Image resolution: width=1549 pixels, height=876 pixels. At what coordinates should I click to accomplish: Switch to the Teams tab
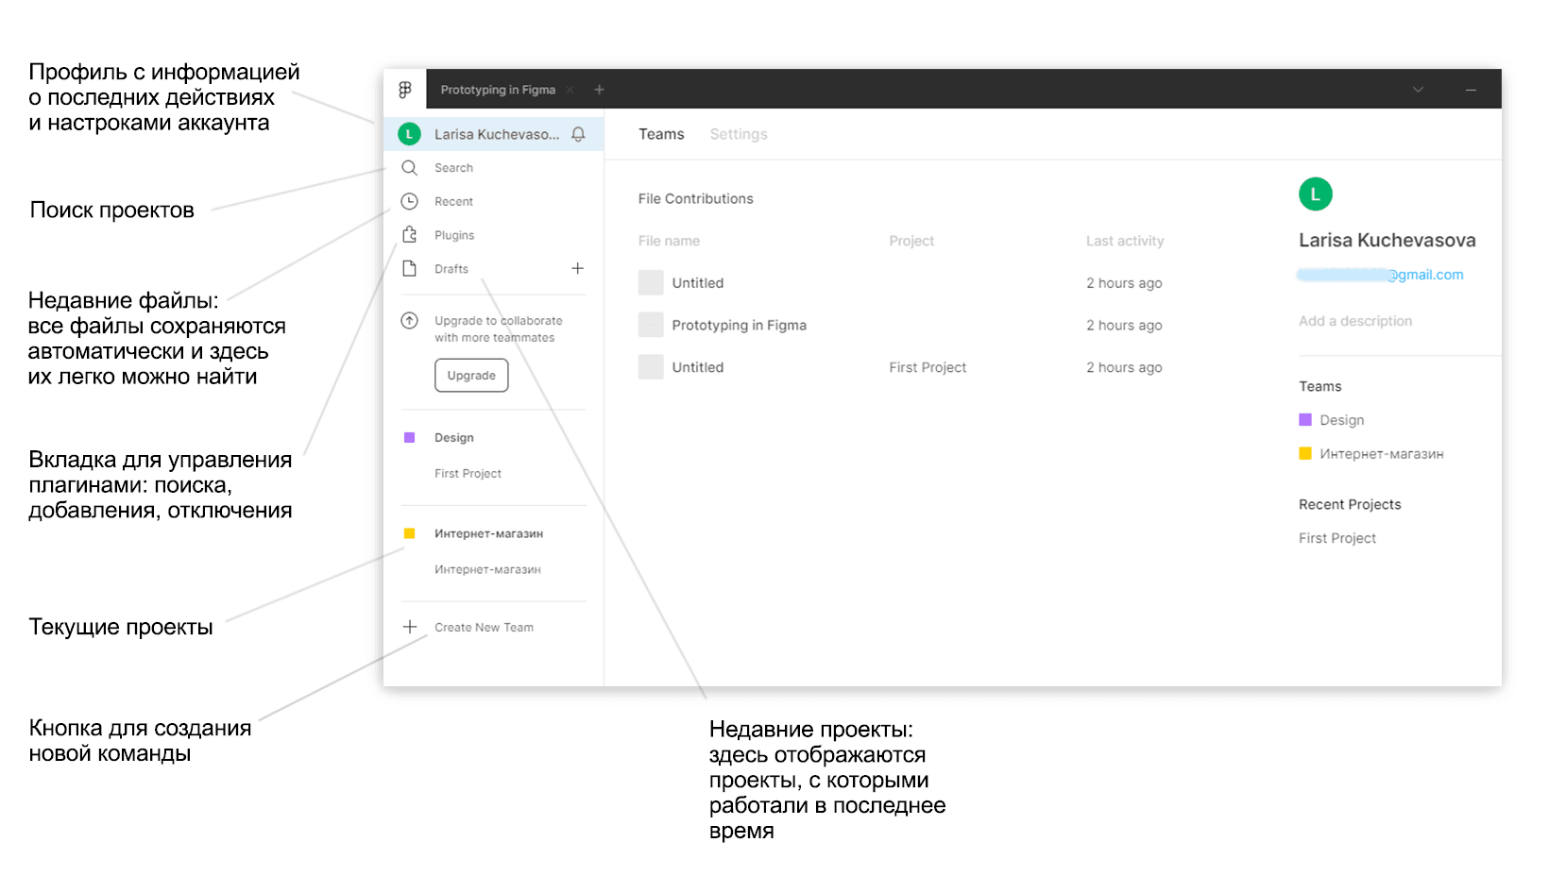click(661, 134)
